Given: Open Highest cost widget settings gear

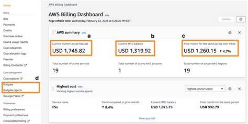Looking at the screenshot, I should pyautogui.click(x=230, y=89).
